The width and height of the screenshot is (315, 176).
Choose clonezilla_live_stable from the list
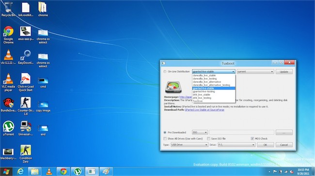pos(214,75)
